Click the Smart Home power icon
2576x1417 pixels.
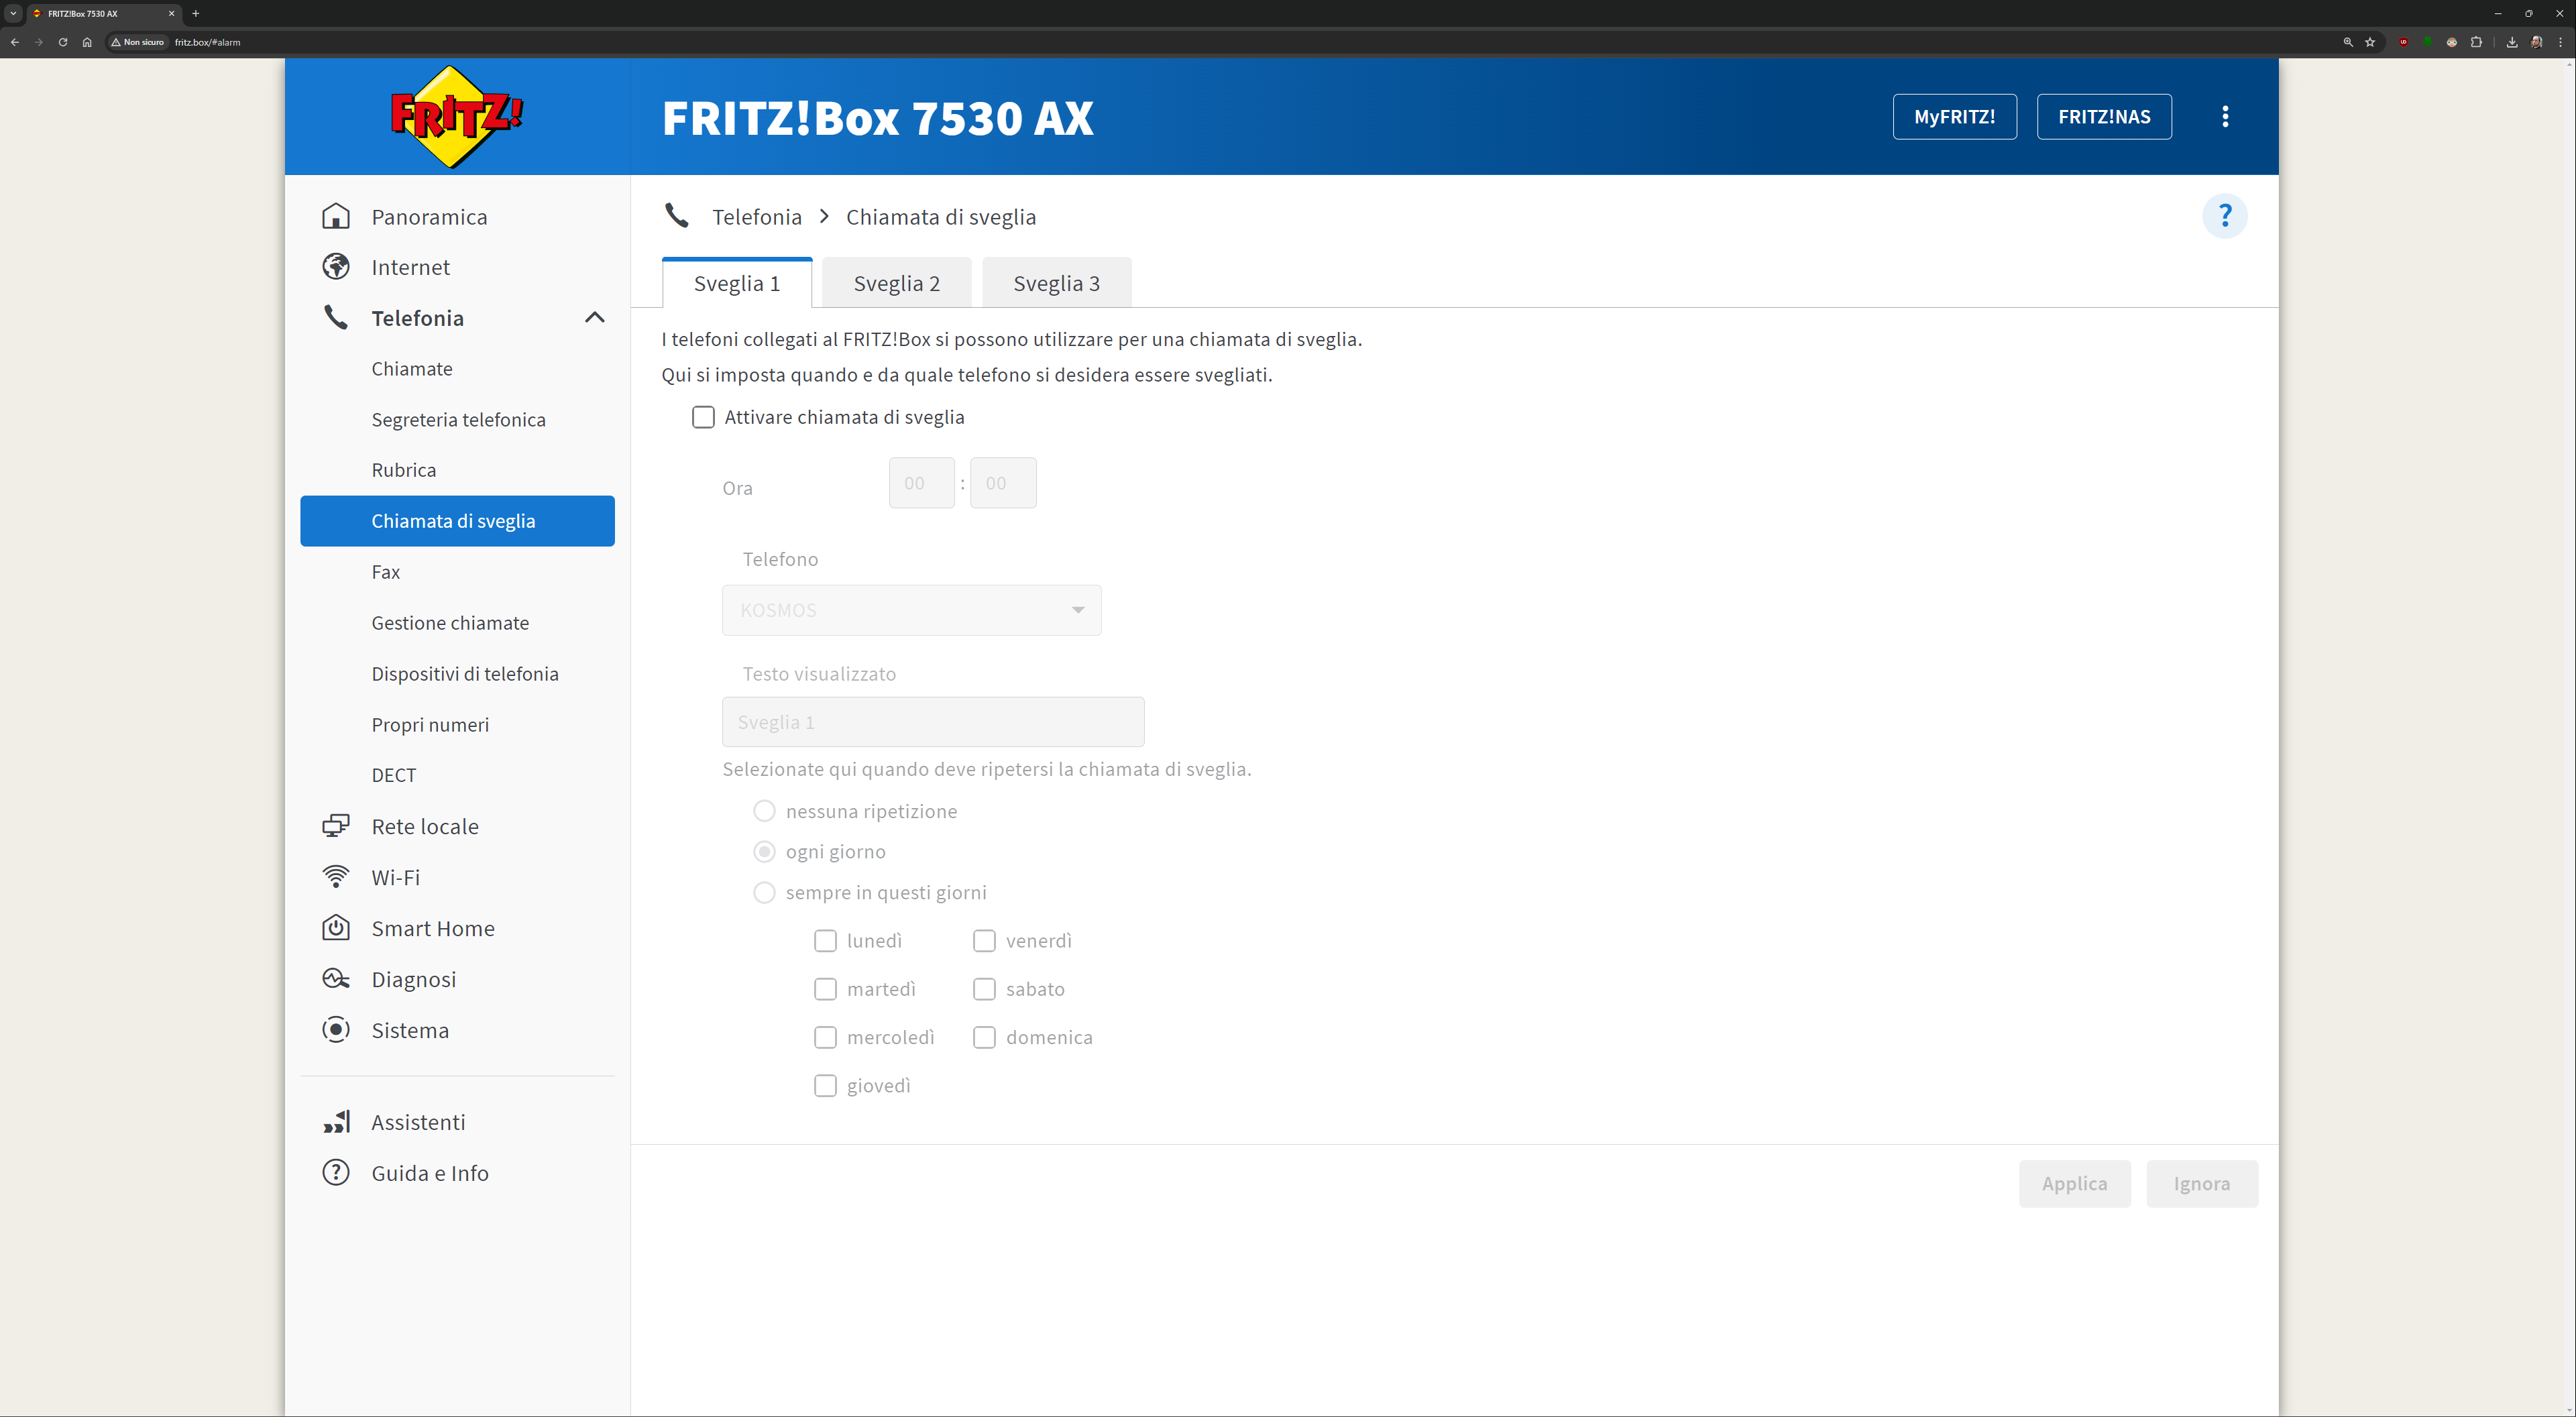click(336, 928)
